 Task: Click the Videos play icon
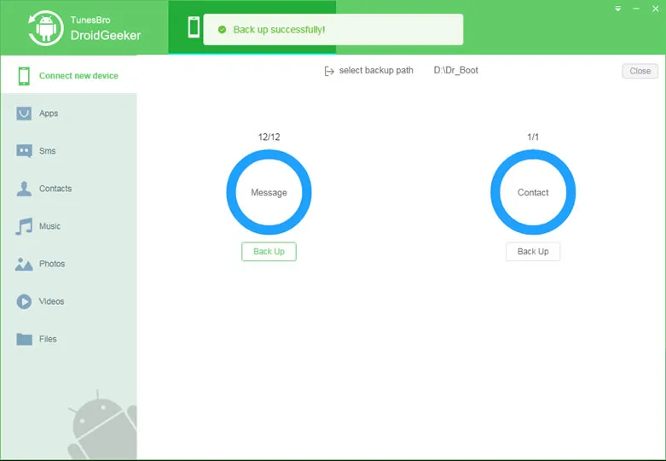coord(24,301)
